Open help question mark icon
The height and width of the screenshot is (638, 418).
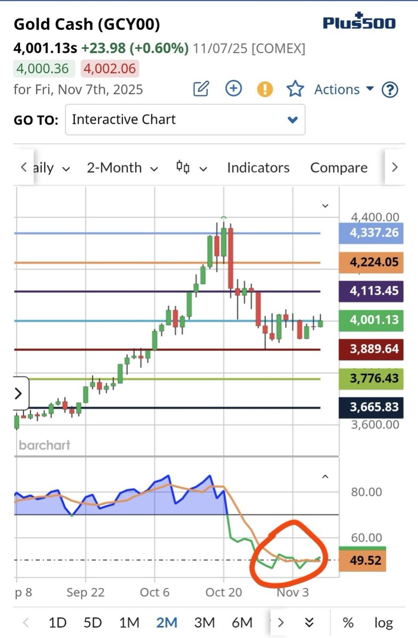(x=390, y=89)
